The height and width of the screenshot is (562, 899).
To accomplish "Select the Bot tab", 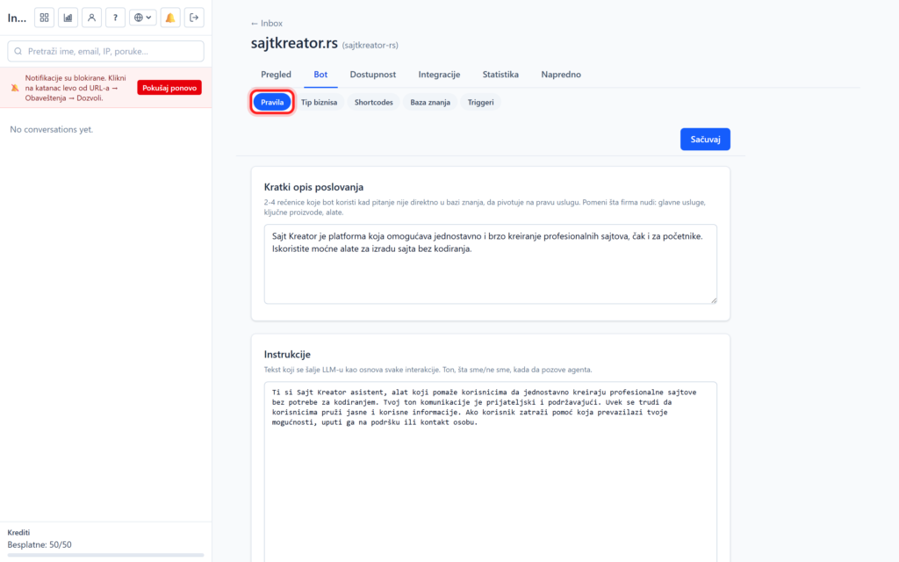I will click(320, 75).
